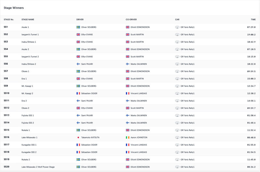Click the Toyota logo in the SS16 row
The image size is (260, 172).
click(x=177, y=137)
